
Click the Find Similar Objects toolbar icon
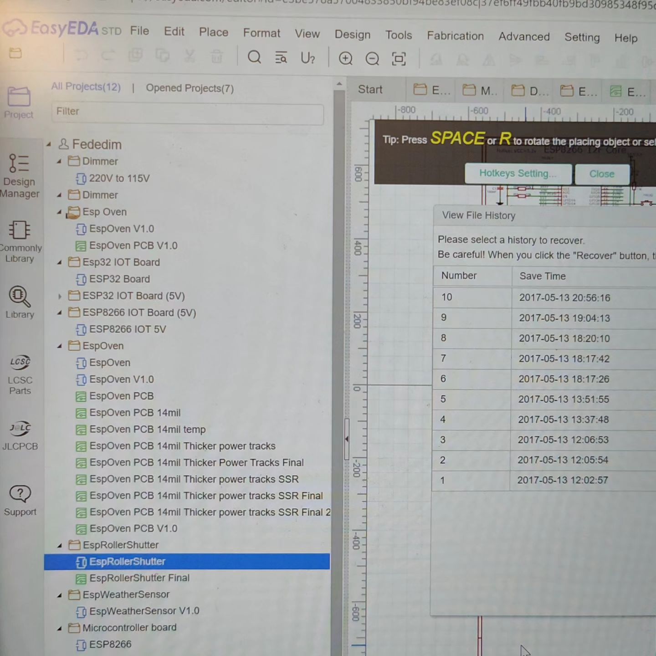pos(281,58)
